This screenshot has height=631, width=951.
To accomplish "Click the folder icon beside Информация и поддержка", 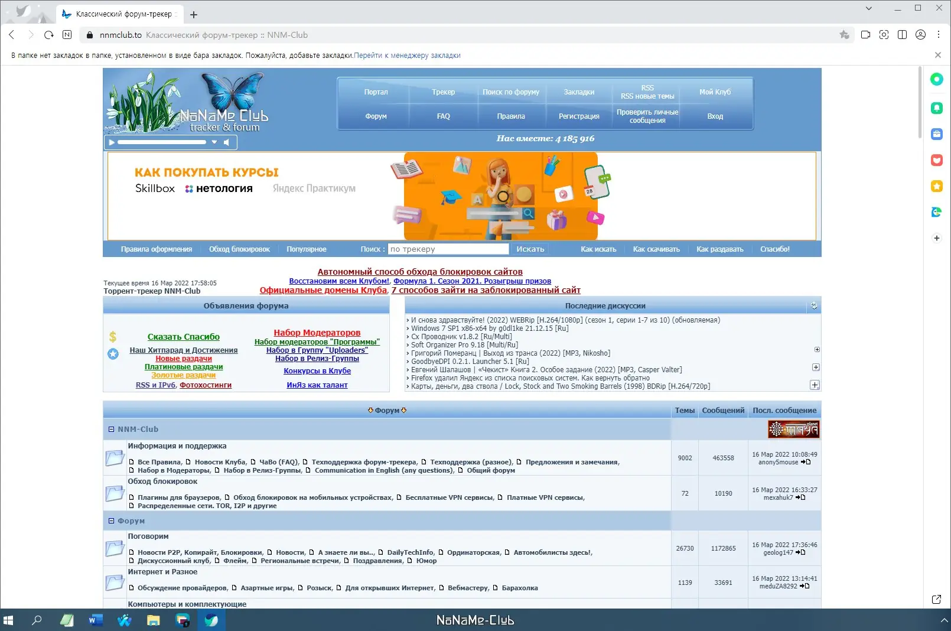I will pyautogui.click(x=115, y=458).
